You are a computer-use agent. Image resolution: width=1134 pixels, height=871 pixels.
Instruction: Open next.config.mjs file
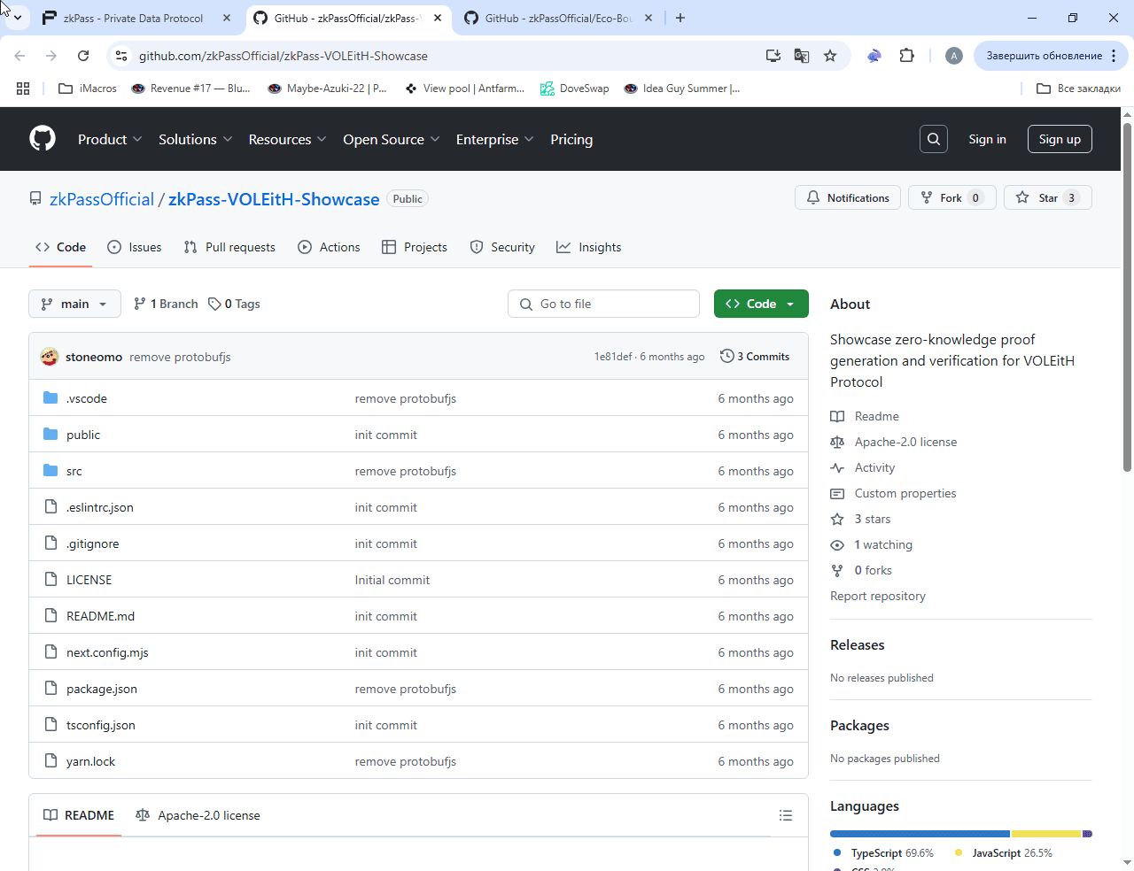[107, 652]
